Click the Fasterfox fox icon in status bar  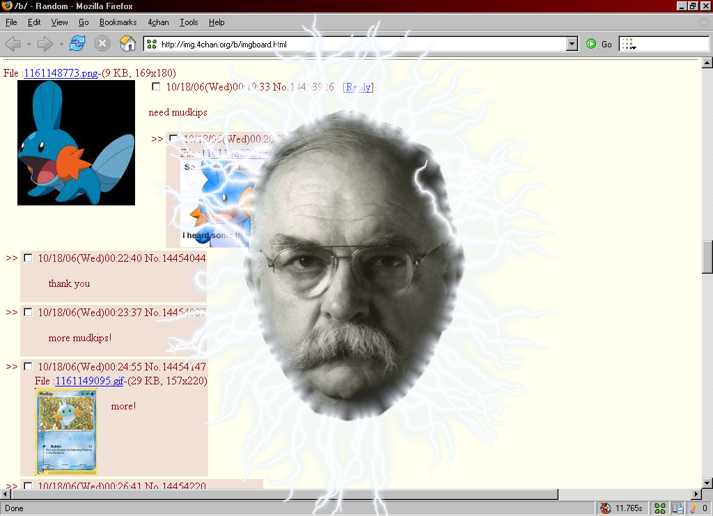click(x=606, y=508)
